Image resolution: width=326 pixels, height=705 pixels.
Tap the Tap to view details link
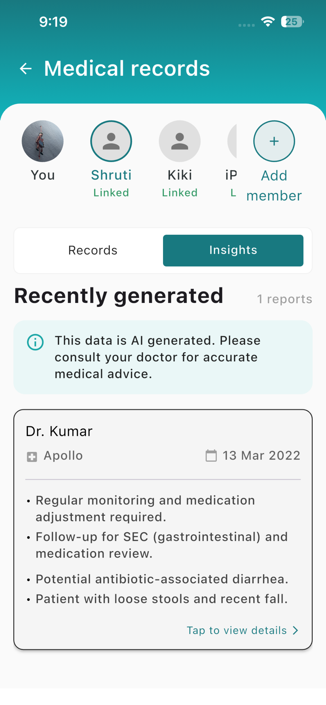(237, 630)
